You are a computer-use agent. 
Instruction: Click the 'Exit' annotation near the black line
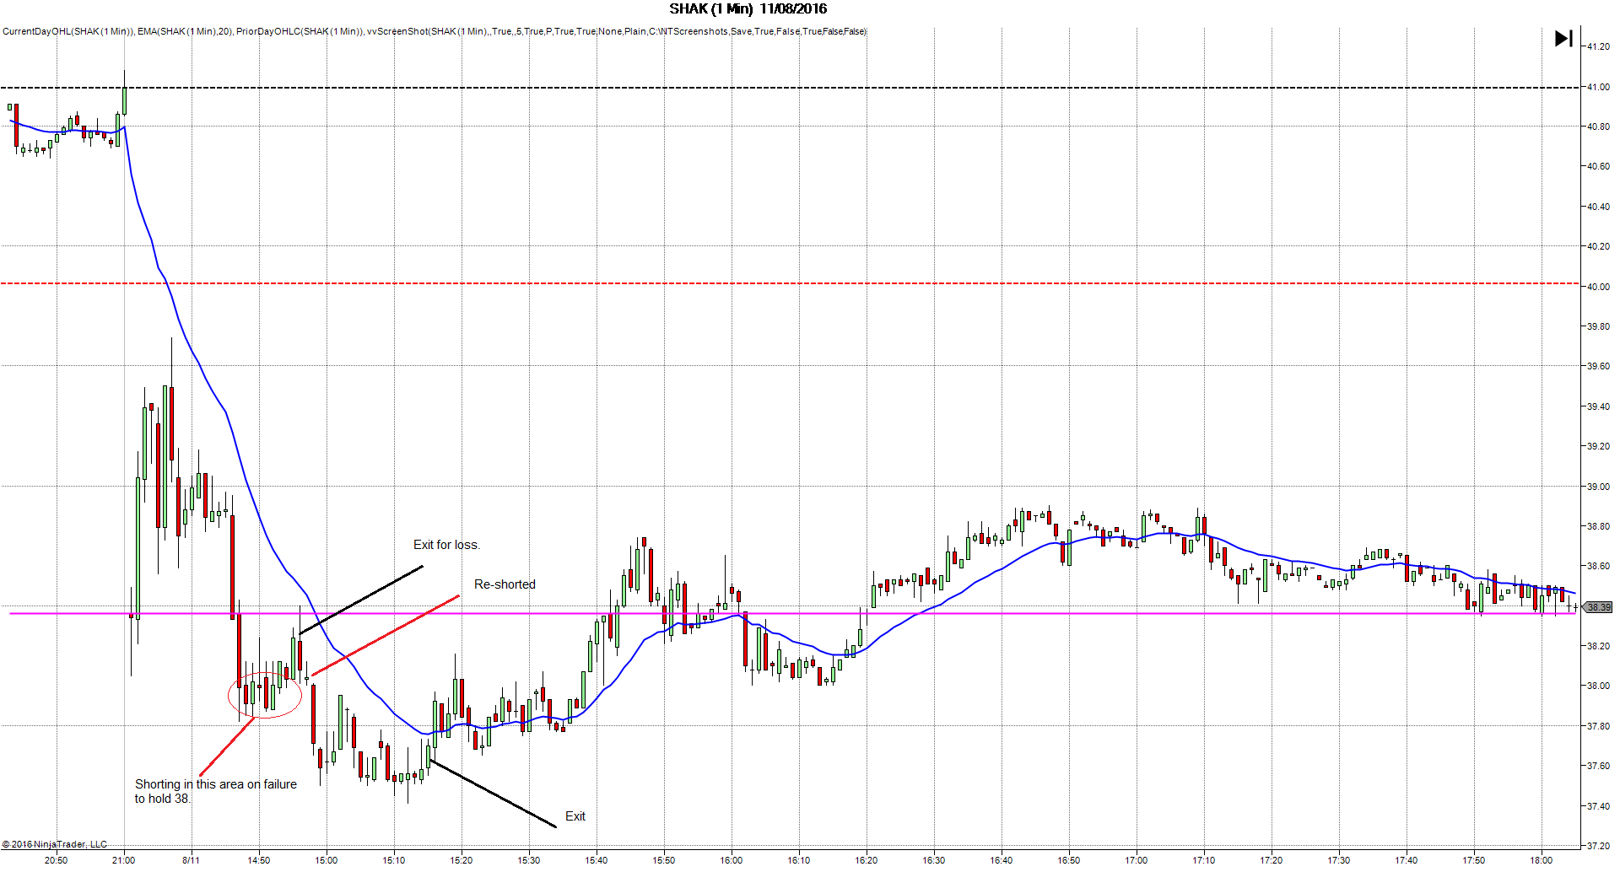tap(575, 816)
